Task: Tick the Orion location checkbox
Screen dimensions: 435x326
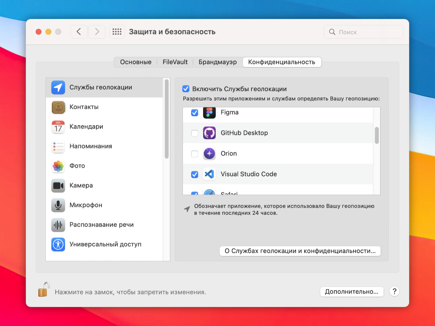Action: click(195, 154)
